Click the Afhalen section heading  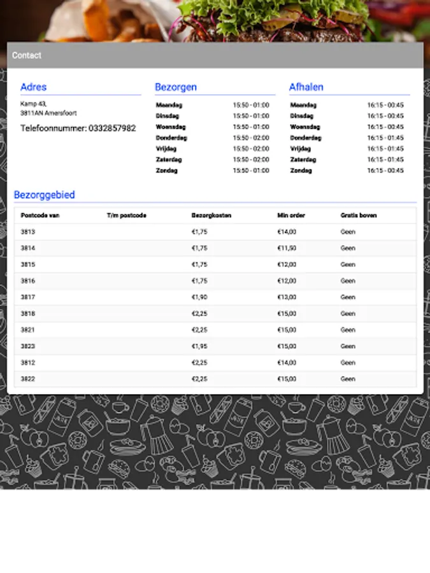coord(306,87)
